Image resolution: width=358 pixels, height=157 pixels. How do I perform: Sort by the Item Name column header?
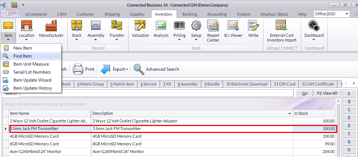point(50,113)
